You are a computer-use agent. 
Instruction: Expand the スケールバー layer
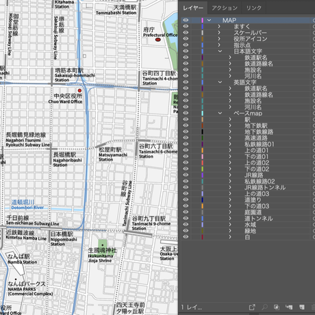click(219, 33)
